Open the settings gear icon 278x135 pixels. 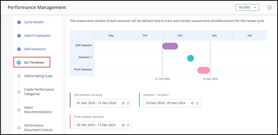tap(269, 7)
